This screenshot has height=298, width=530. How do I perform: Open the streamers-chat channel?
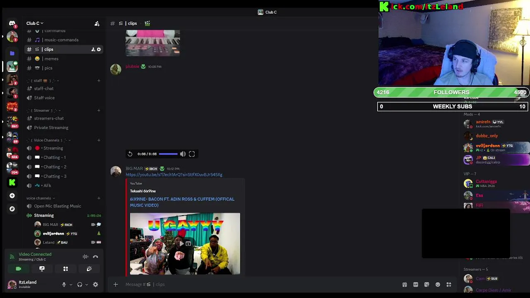click(63, 118)
